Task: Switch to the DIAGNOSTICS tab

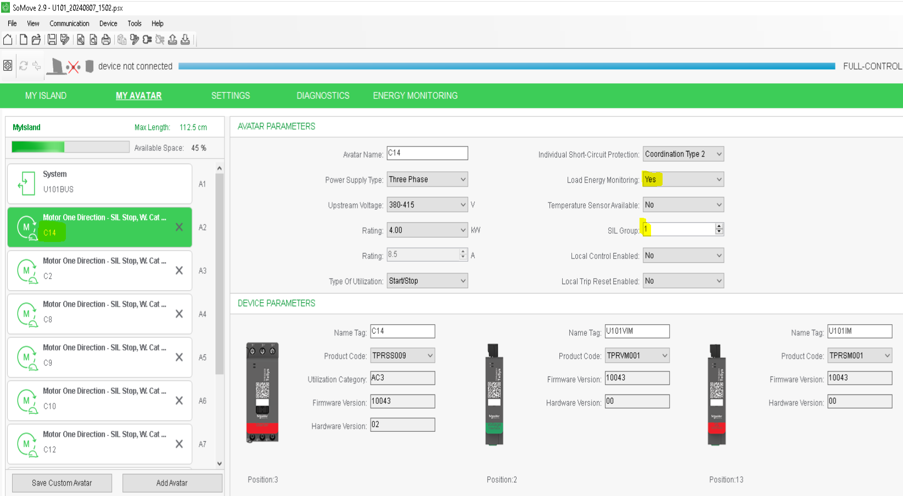Action: click(323, 95)
